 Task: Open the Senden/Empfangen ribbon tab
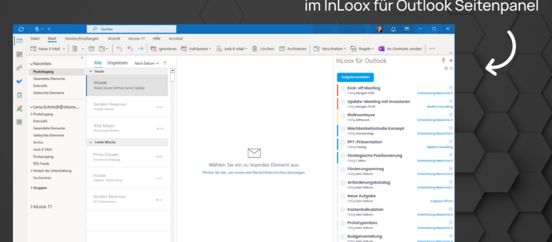tap(81, 39)
